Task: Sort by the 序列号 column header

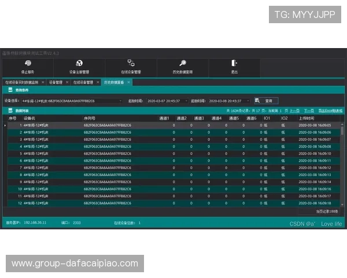Action: [x=90, y=118]
